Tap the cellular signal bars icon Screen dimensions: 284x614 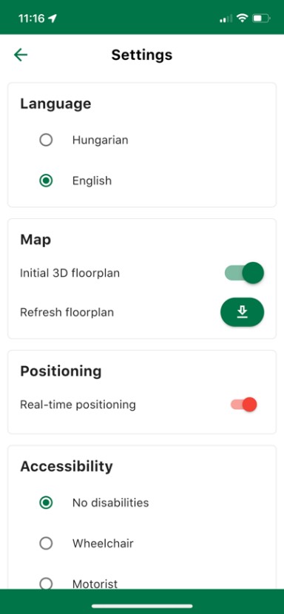226,18
